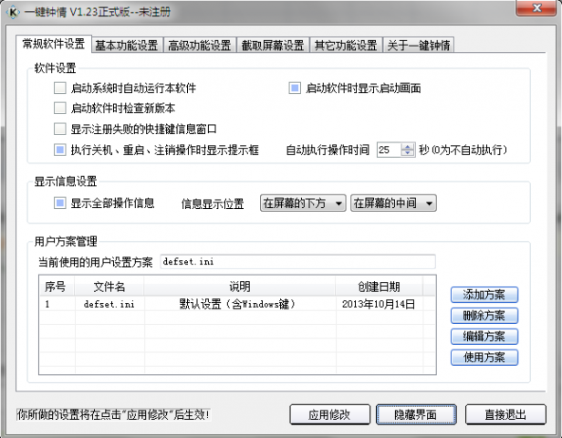Expand the 在屏幕的中间 dropdown
The height and width of the screenshot is (438, 562).
coord(393,203)
